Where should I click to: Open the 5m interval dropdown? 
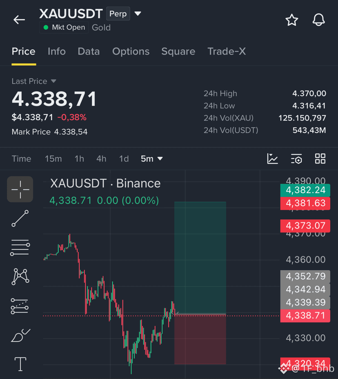pos(151,159)
